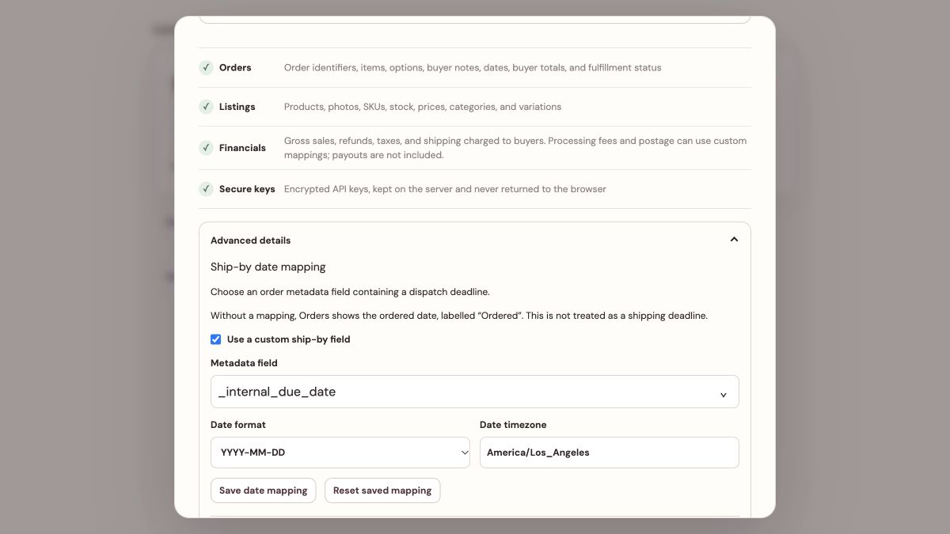Click the checkmark icon beside Secure keys
Screen dimensions: 950x534
pyautogui.click(x=206, y=188)
